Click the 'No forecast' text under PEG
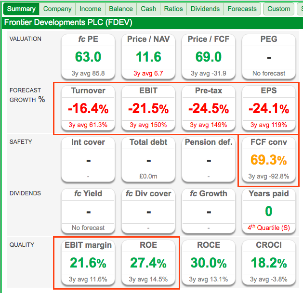Screen dimensions: 303x293 tap(269, 73)
